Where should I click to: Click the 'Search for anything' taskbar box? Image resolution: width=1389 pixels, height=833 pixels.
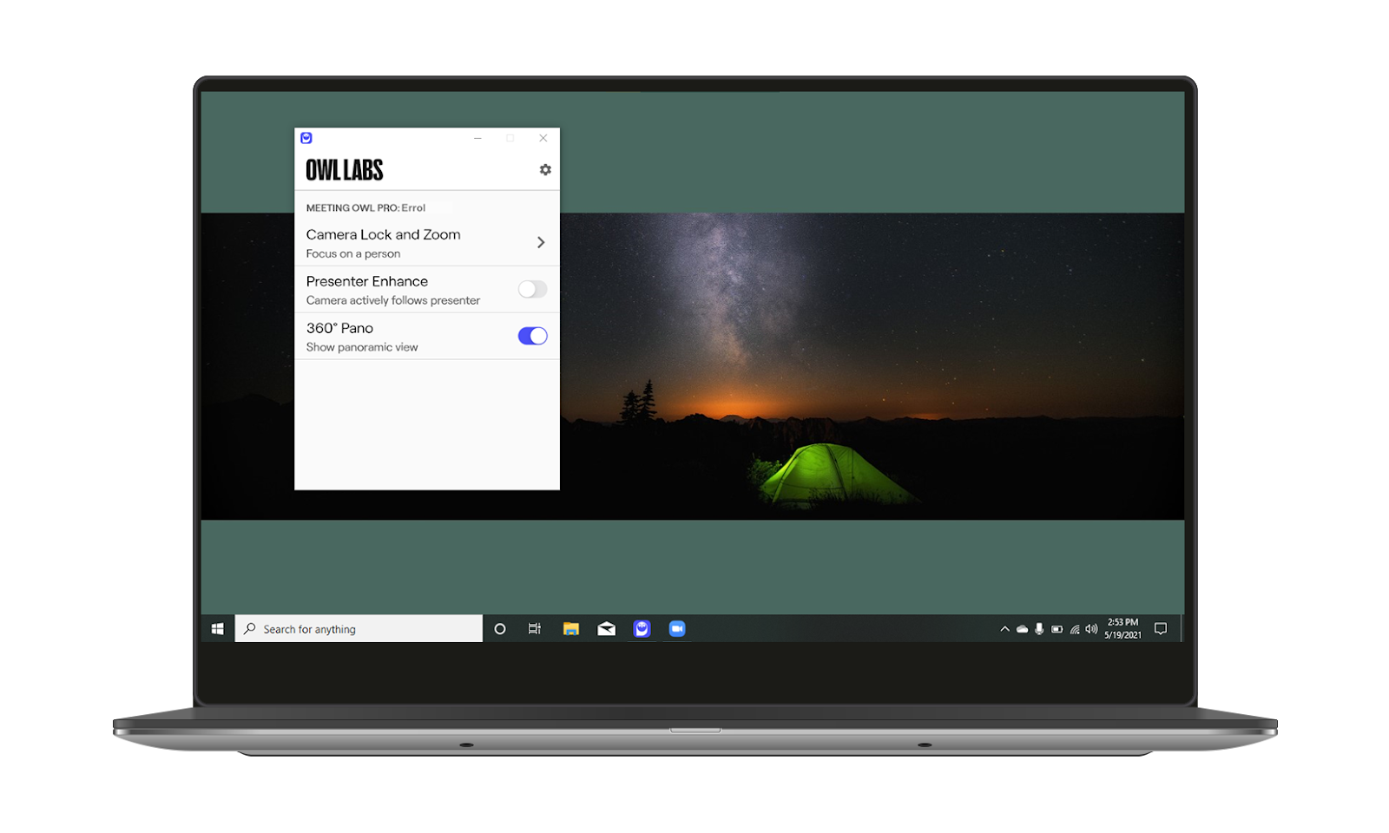(359, 629)
